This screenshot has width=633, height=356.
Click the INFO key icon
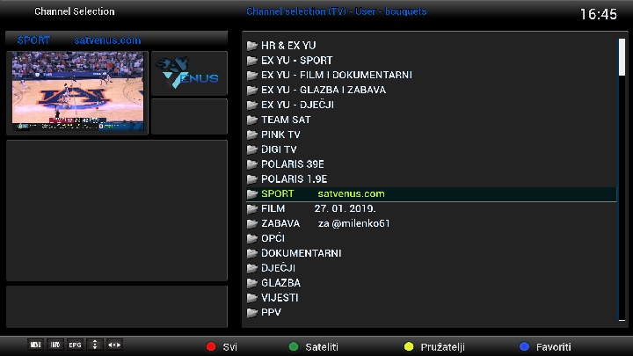click(55, 345)
